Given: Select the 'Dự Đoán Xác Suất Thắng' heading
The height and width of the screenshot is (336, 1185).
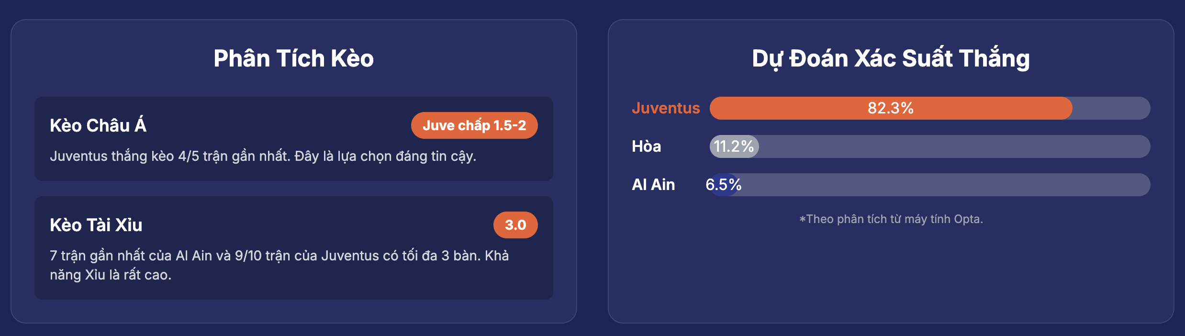Looking at the screenshot, I should 891,58.
